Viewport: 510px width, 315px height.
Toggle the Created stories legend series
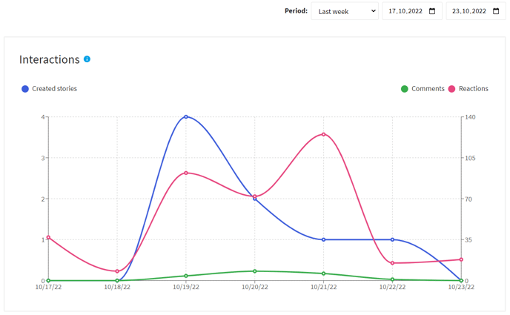pyautogui.click(x=49, y=89)
